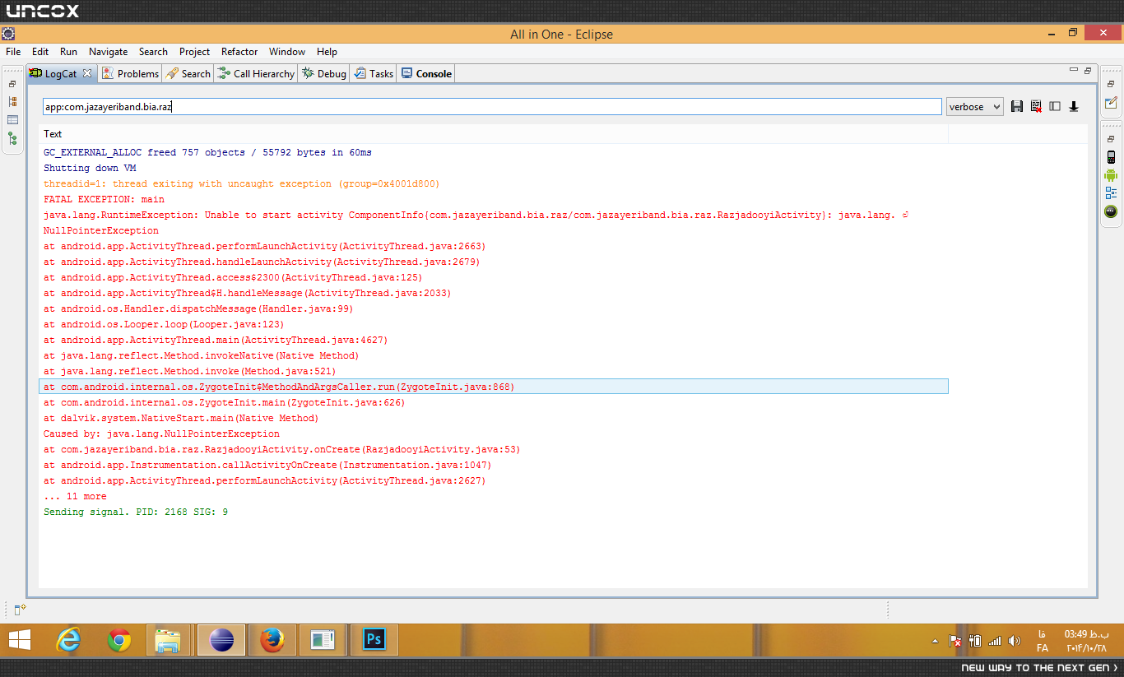Close the LogCat tab
The image size is (1124, 677).
87,73
